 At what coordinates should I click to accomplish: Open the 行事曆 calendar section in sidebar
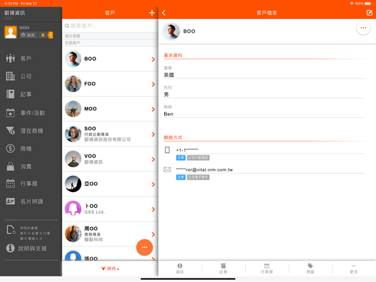coord(22,184)
